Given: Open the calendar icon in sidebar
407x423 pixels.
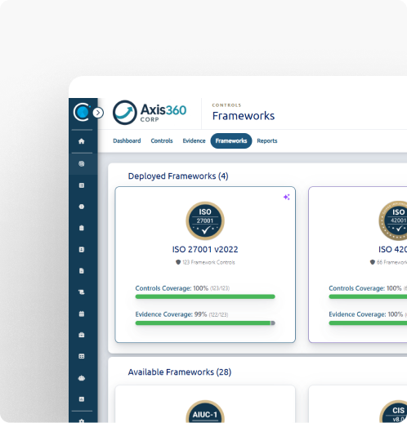Looking at the screenshot, I should click(x=82, y=314).
